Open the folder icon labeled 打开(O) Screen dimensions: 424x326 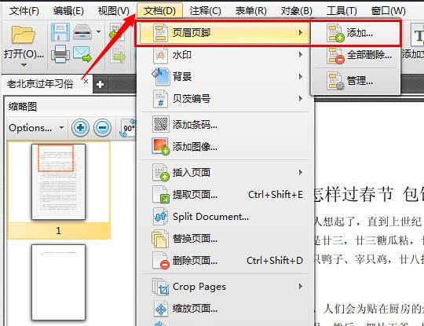[24, 35]
